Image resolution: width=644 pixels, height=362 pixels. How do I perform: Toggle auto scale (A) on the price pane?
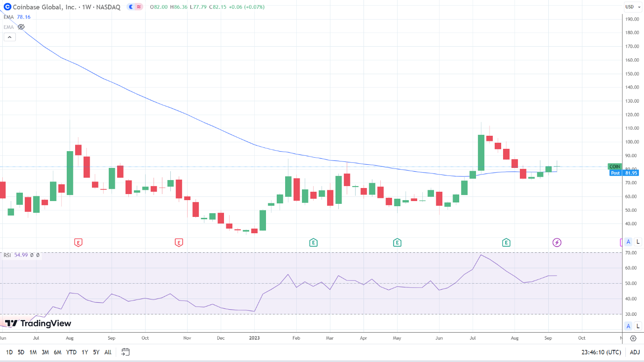pyautogui.click(x=629, y=242)
